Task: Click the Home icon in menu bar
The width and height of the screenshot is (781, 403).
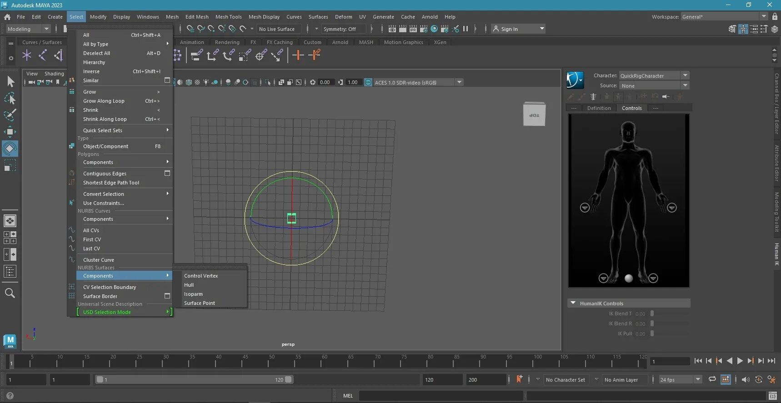Action: coord(7,17)
